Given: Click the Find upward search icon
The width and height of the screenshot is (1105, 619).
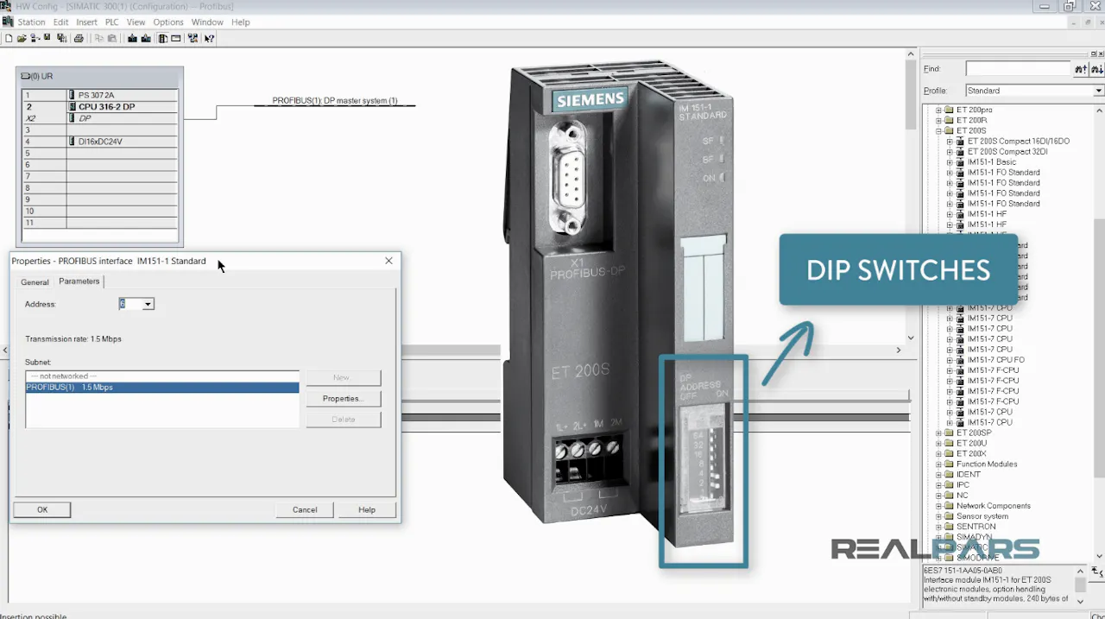Looking at the screenshot, I should tap(1080, 68).
